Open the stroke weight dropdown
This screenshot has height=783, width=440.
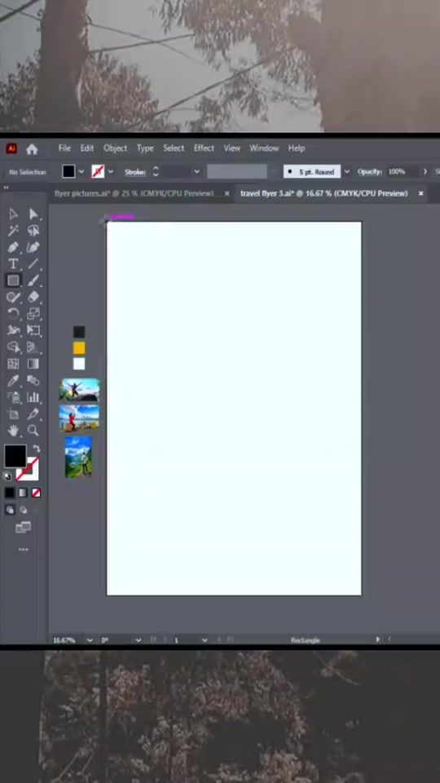pyautogui.click(x=196, y=172)
